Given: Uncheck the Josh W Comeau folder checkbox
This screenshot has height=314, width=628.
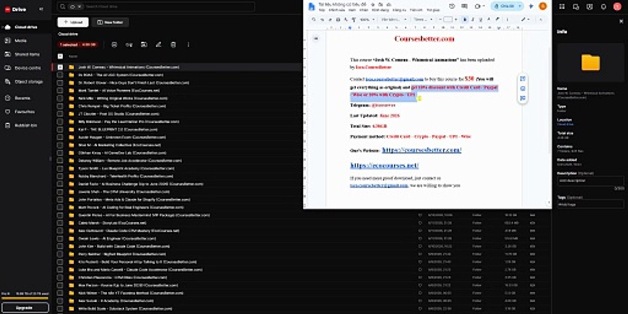Looking at the screenshot, I should coord(60,67).
